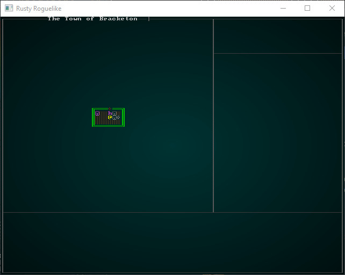
Task: Click the door glyph on the building's top wall
Action: click(110, 108)
